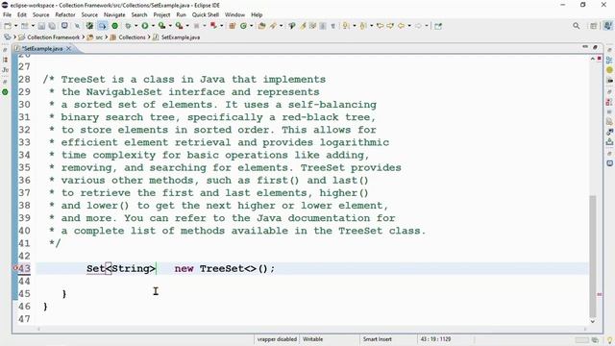This screenshot has width=615, height=346.
Task: Select the SetExample.java editor tab
Action: coord(42,49)
